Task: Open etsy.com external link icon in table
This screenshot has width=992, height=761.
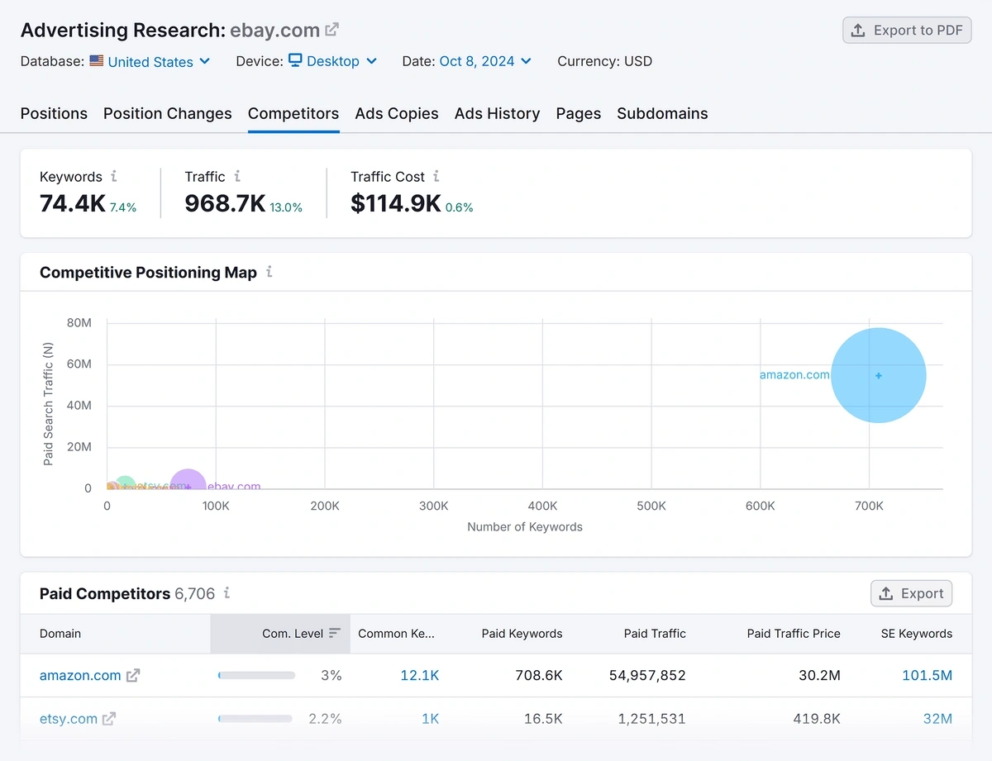Action: [x=109, y=719]
